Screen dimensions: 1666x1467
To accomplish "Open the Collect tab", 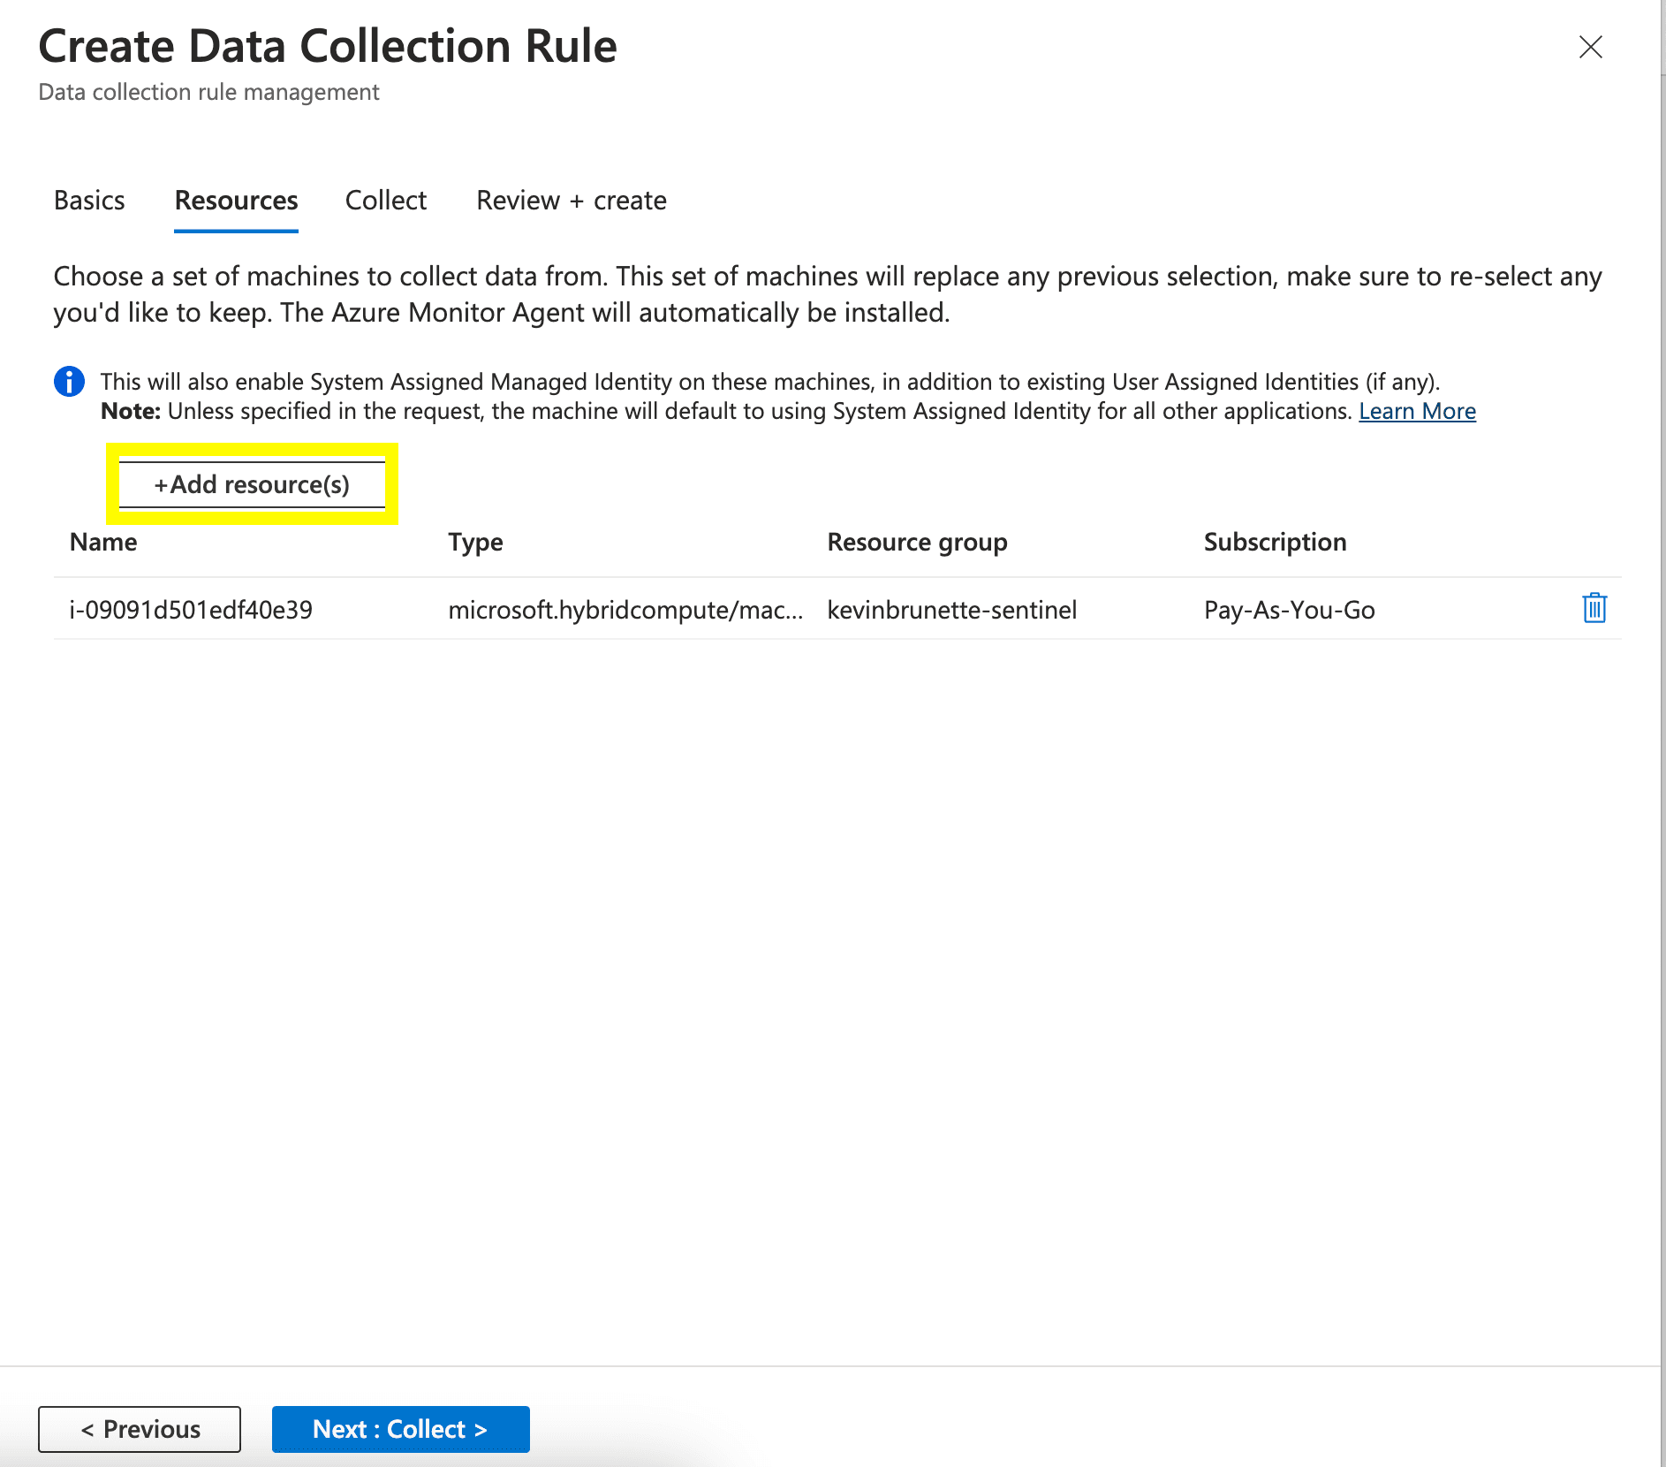I will (x=385, y=201).
